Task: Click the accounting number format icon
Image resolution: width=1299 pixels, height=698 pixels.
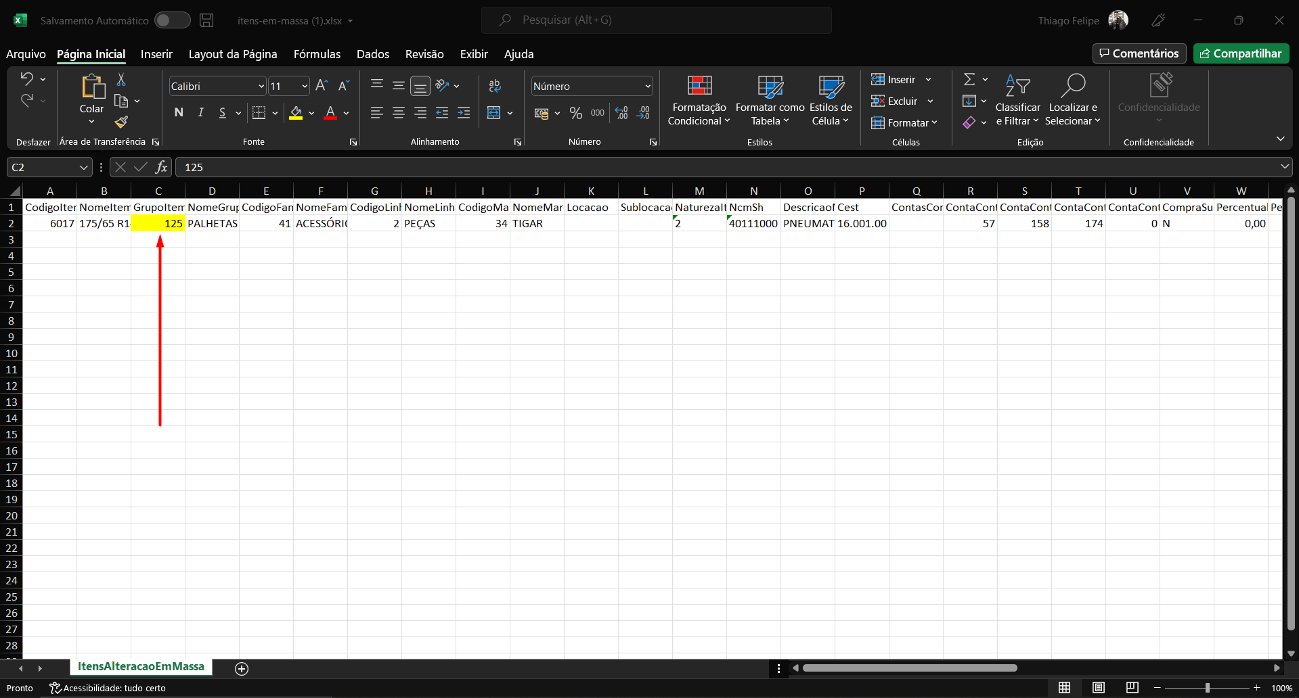Action: click(x=542, y=113)
